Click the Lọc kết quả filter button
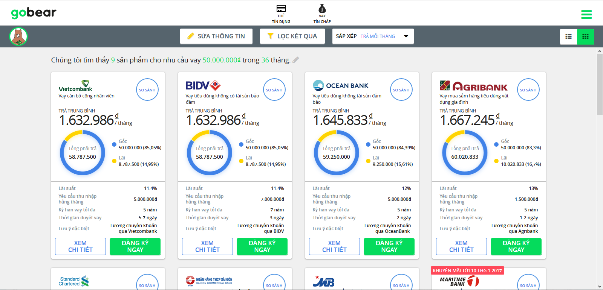The width and height of the screenshot is (603, 290). 292,36
